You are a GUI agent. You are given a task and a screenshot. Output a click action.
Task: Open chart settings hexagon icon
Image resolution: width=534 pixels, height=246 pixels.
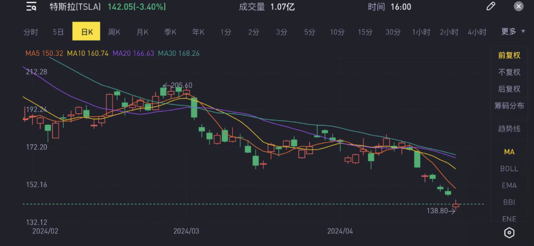509,233
